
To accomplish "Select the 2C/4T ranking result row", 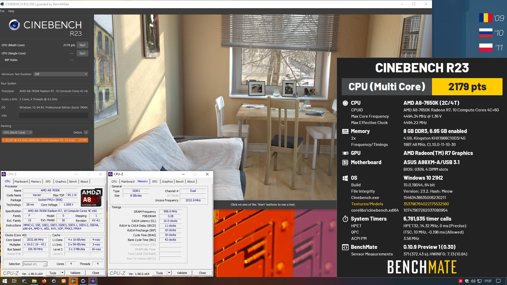I will click(x=45, y=140).
